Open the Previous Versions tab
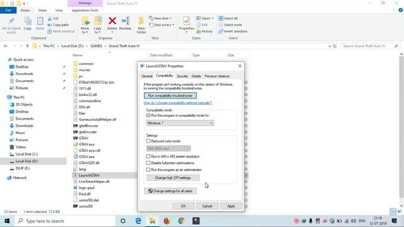The height and width of the screenshot is (227, 404). pos(217,76)
